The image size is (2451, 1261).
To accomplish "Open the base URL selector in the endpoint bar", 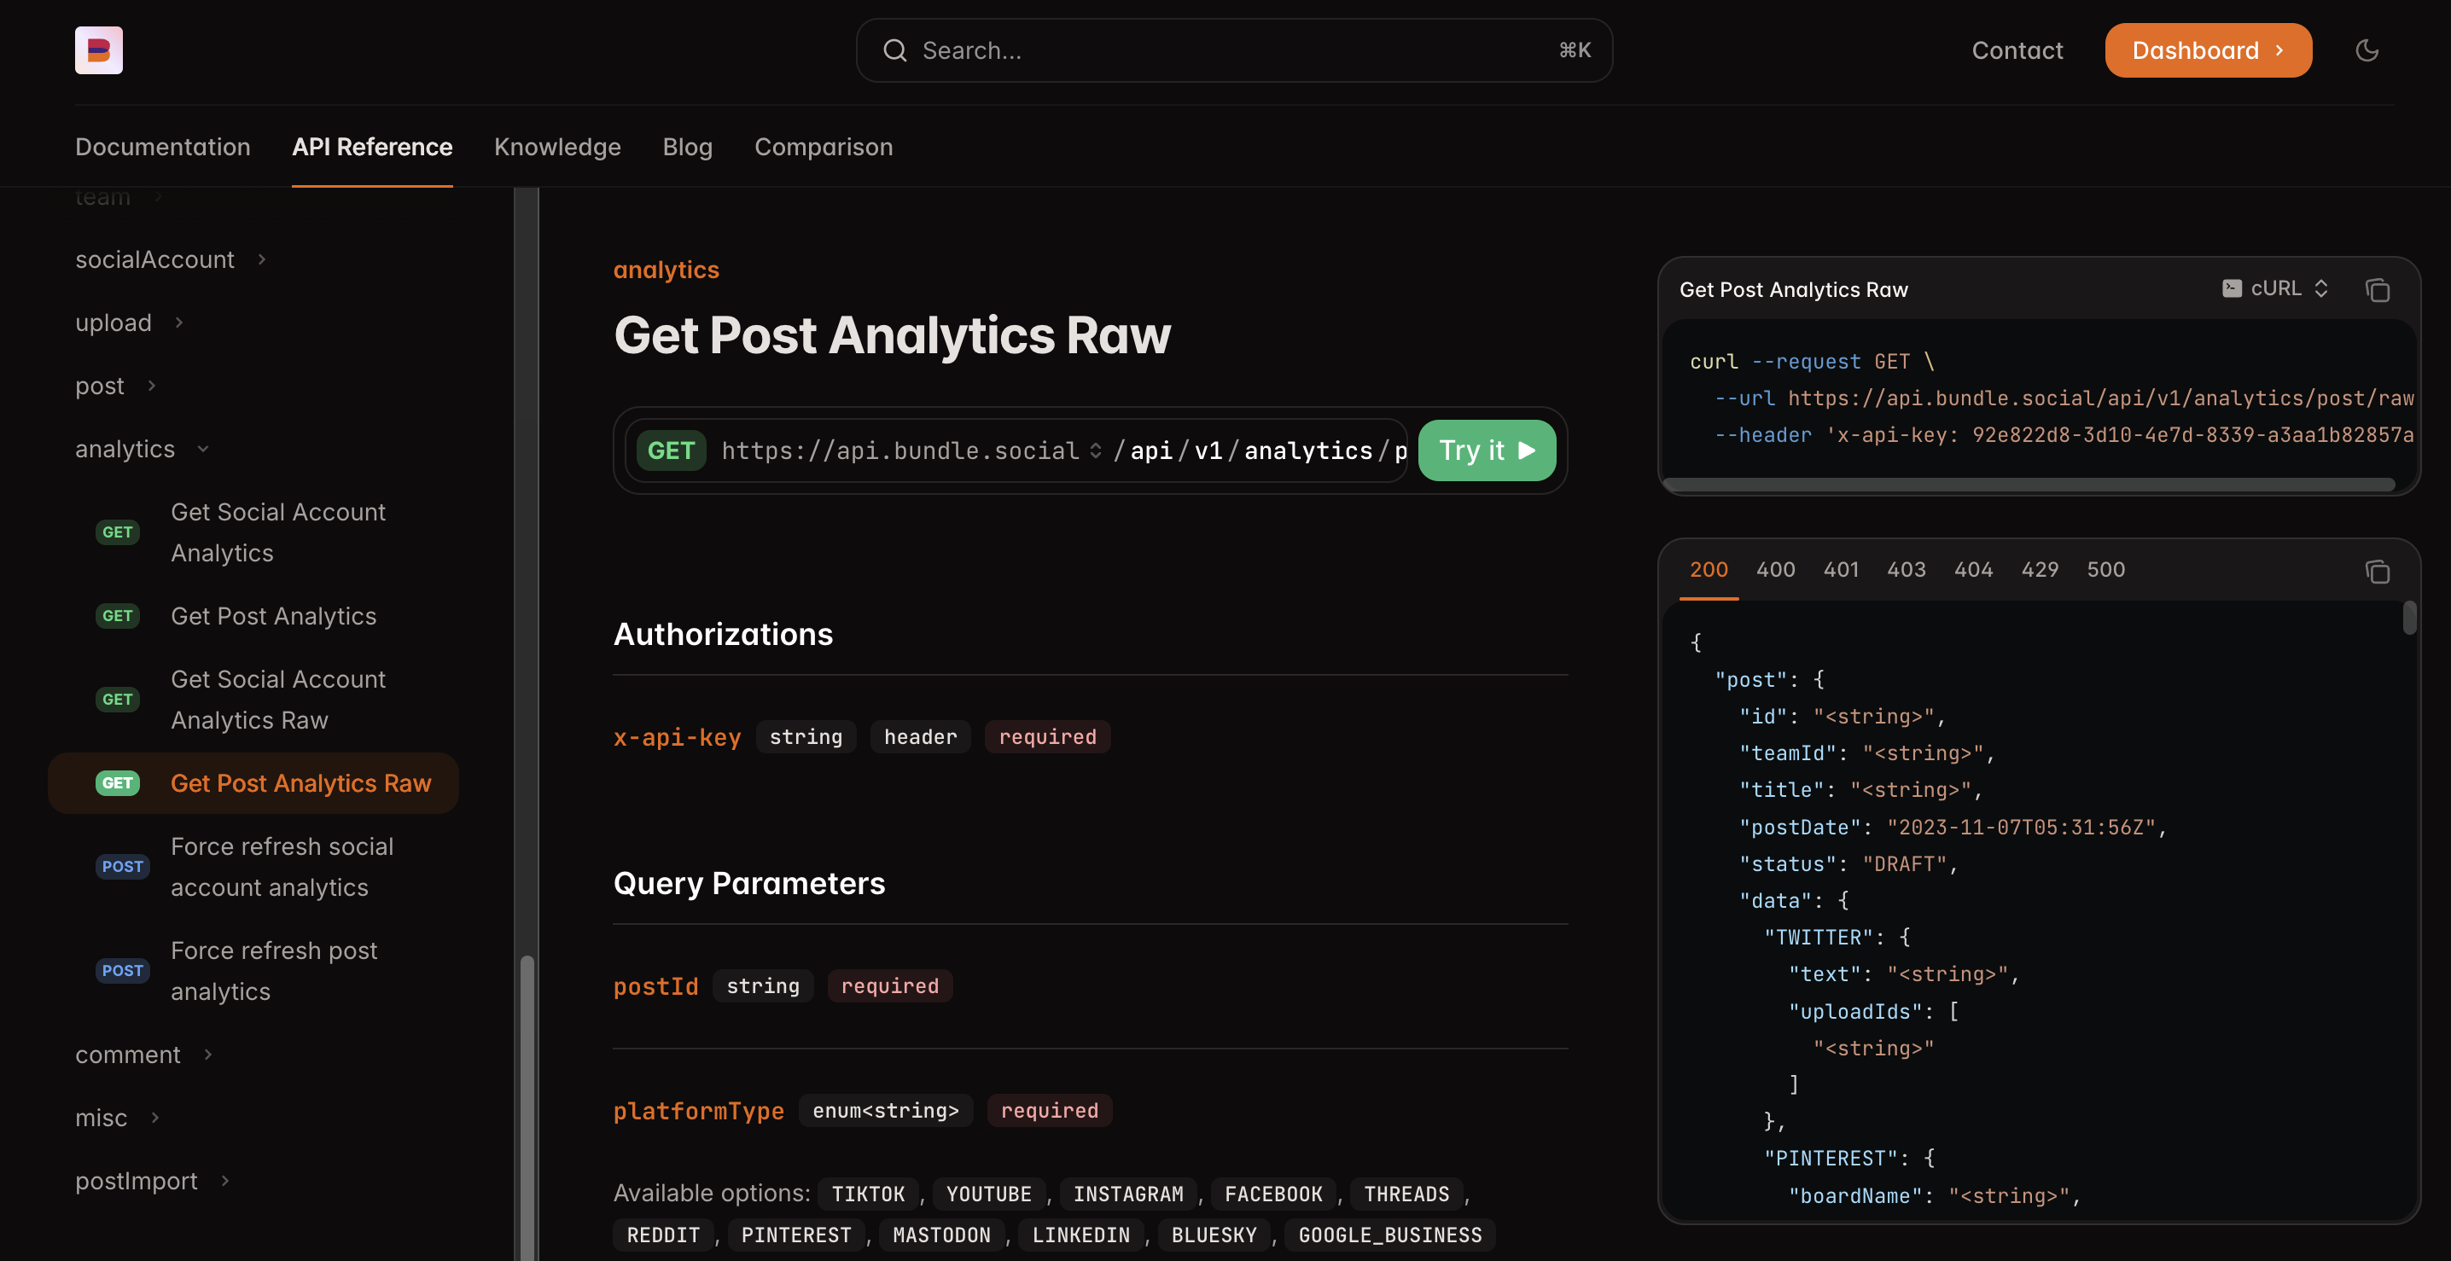I will pos(1094,450).
